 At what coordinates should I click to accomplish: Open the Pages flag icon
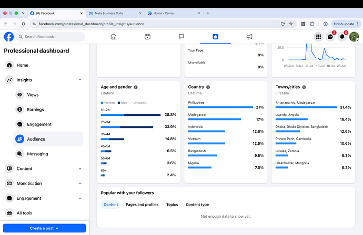pos(181,37)
